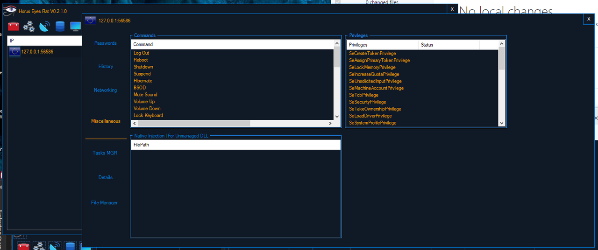Click Commands list scroll down arrow

click(x=337, y=117)
